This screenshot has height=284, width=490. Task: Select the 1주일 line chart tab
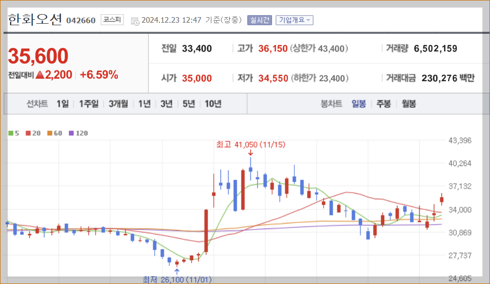[89, 104]
